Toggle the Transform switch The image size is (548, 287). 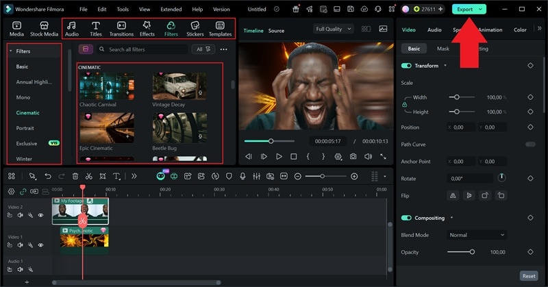pos(406,66)
